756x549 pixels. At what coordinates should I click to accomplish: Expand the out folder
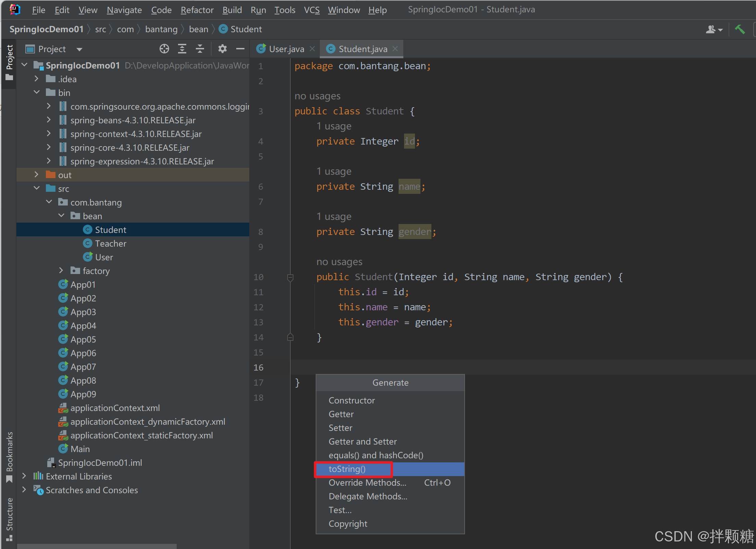pyautogui.click(x=37, y=175)
